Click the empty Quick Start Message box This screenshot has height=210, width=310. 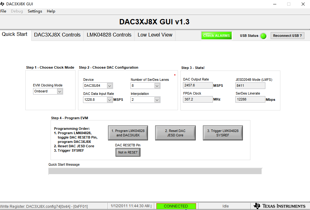tap(155, 171)
